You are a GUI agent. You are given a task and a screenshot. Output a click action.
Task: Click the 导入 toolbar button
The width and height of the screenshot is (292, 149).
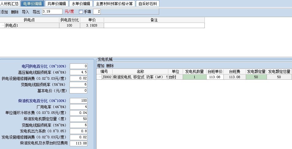(25, 12)
